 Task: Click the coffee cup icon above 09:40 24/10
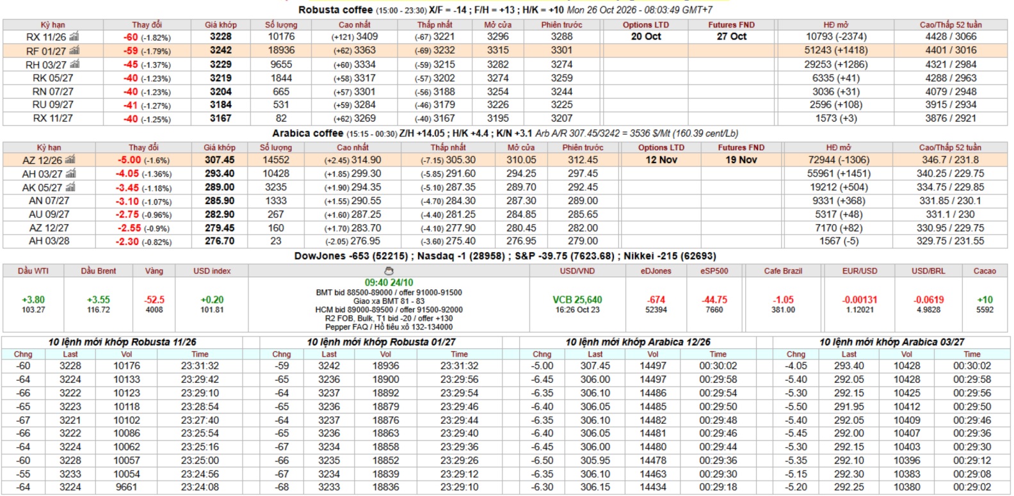[x=389, y=271]
